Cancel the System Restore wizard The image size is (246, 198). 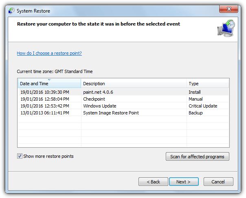(x=218, y=182)
